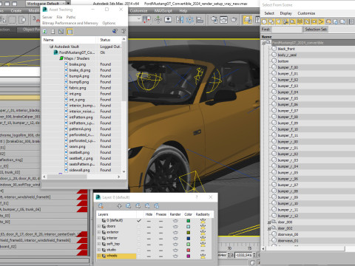This screenshot has width=355, height=266.
Task: Click Set Current Layer icon in Layer dialog
Action: [x=138, y=205]
